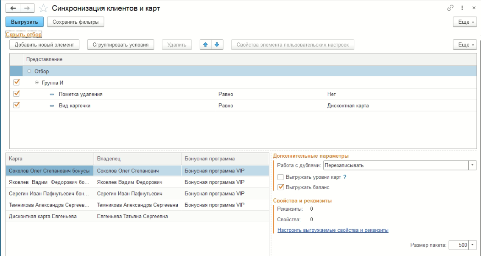Enable Выгружать уровни карт checkbox
Viewport: 481px width, 256px height.
tap(280, 177)
